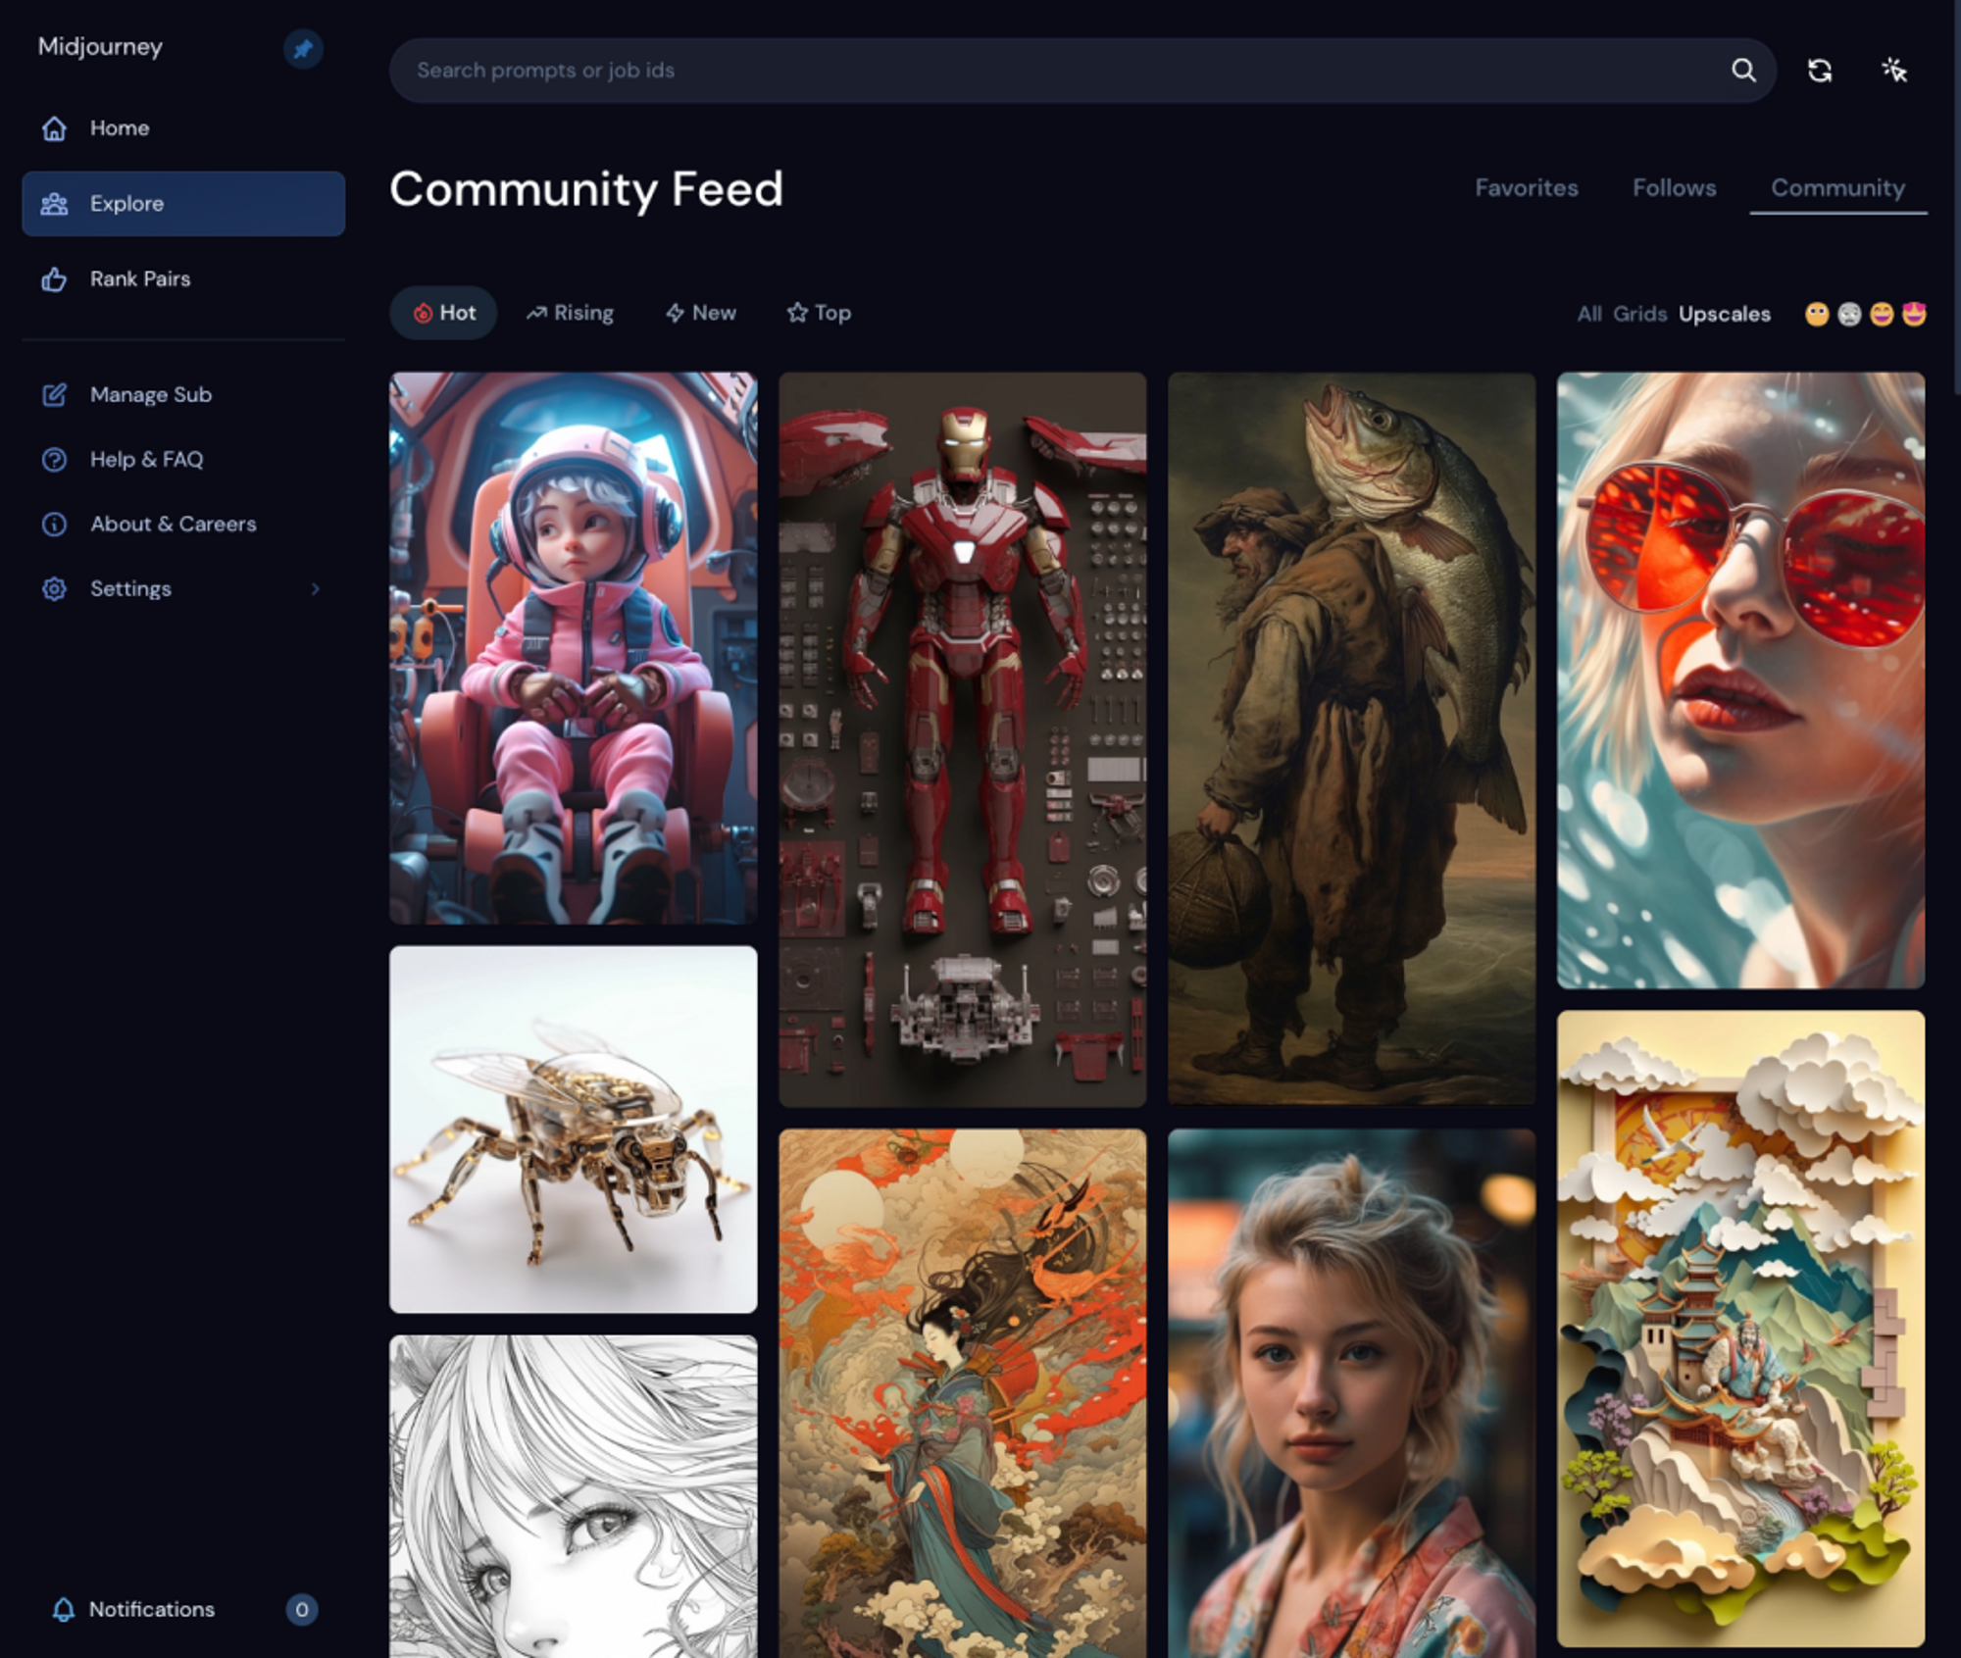Screen dimensions: 1961x1658
Task: Click the pin sidebar icon beside Midjourney
Action: click(x=303, y=49)
